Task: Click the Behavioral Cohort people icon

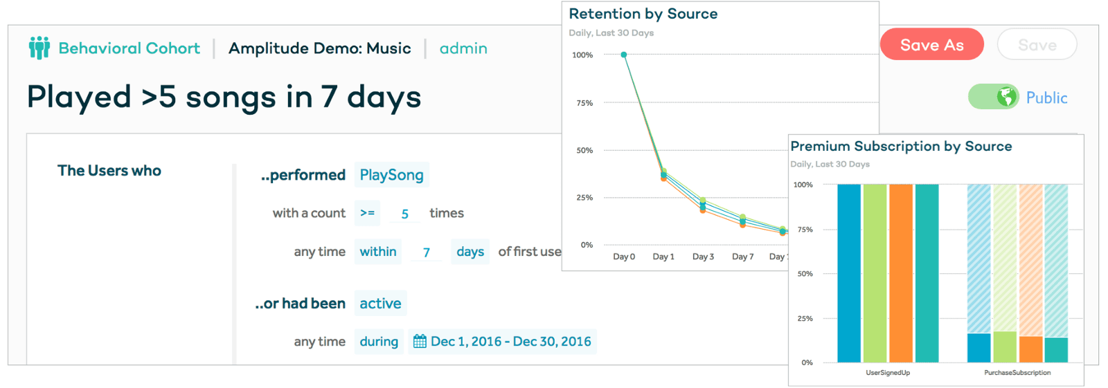Action: (x=39, y=48)
